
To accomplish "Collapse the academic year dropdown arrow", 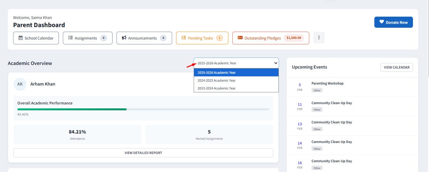I will 275,63.
